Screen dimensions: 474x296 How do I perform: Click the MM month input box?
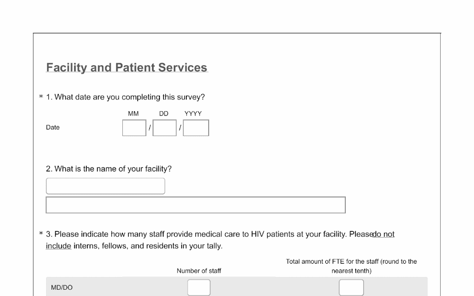(x=134, y=128)
